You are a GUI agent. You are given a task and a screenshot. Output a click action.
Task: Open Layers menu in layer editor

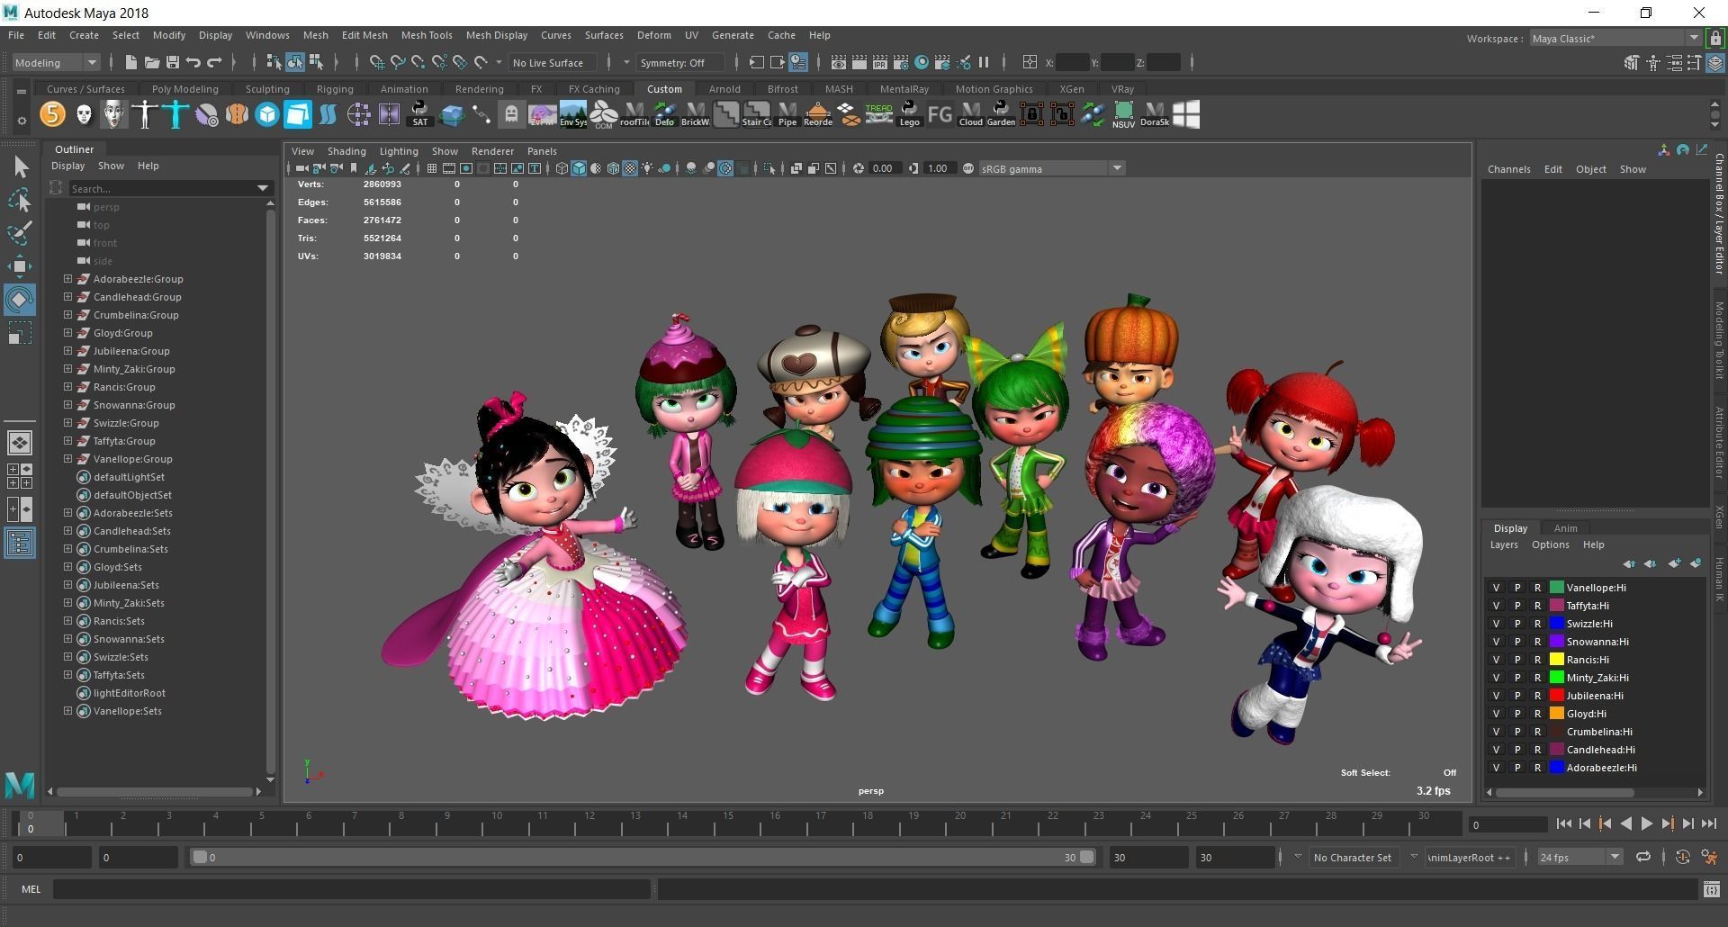click(x=1503, y=544)
